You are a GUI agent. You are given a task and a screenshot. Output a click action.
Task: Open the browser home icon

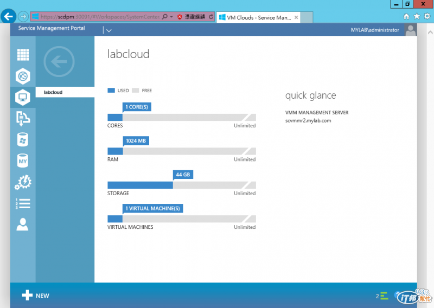point(406,17)
